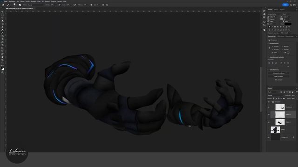Hide the Background layer eye
298x167 pixels.
pyautogui.click(x=269, y=137)
